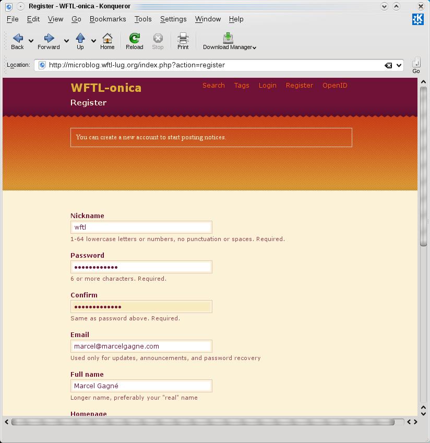The height and width of the screenshot is (443, 430).
Task: Go up one level with Up icon
Action: pyautogui.click(x=80, y=38)
